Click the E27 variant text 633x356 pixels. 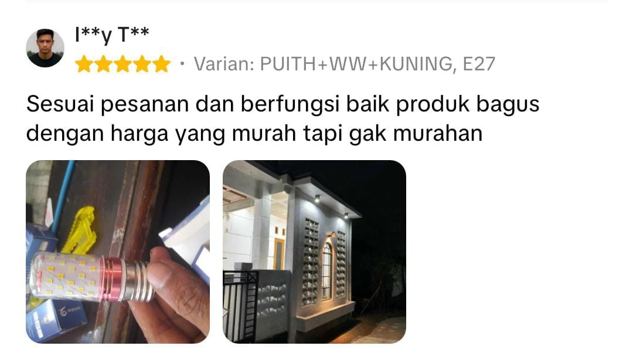coord(479,64)
